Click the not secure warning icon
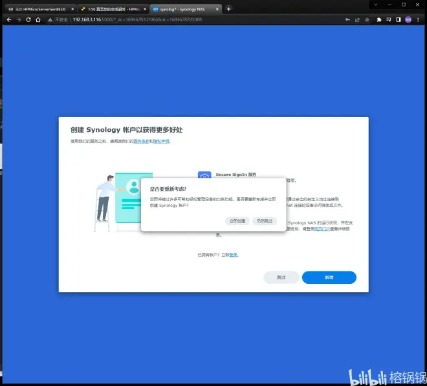The image size is (427, 386). click(50, 19)
